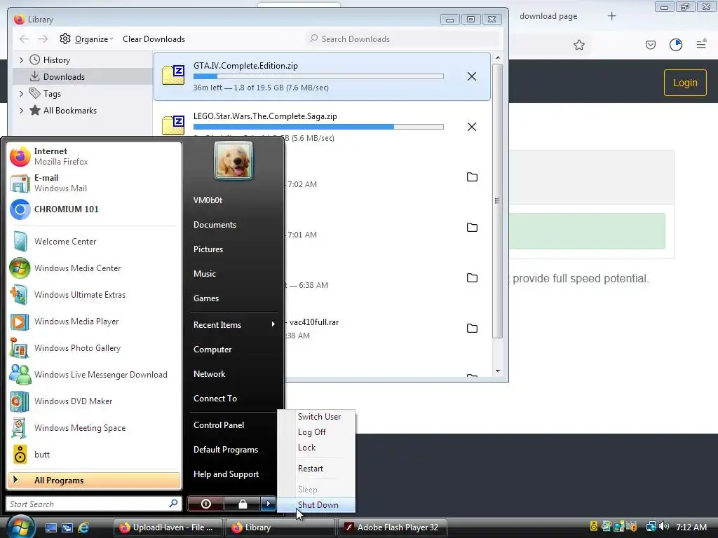Viewport: 718px width, 538px height.
Task: Open the Organize dropdown menu
Action: click(86, 39)
